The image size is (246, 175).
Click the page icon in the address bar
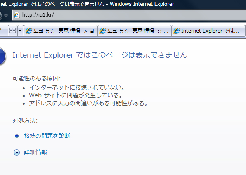[17, 15]
